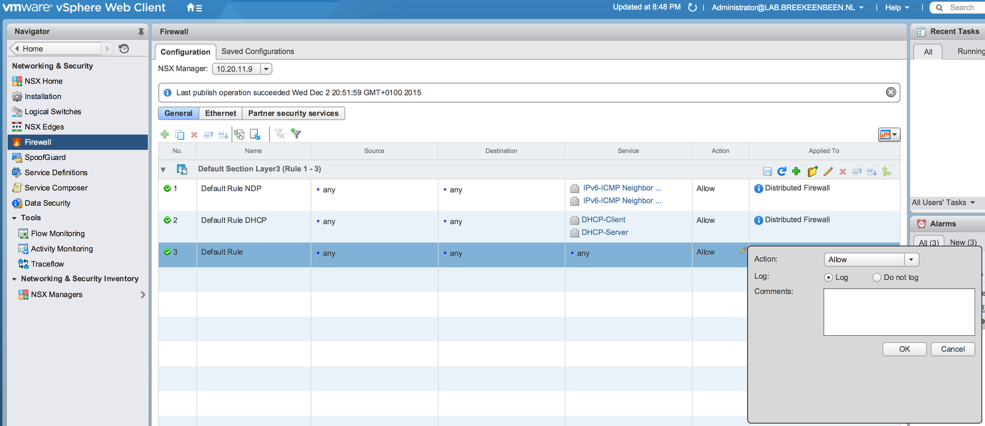Click the Applied To column header
Viewport: 985px width, 426px height.
[x=824, y=151]
